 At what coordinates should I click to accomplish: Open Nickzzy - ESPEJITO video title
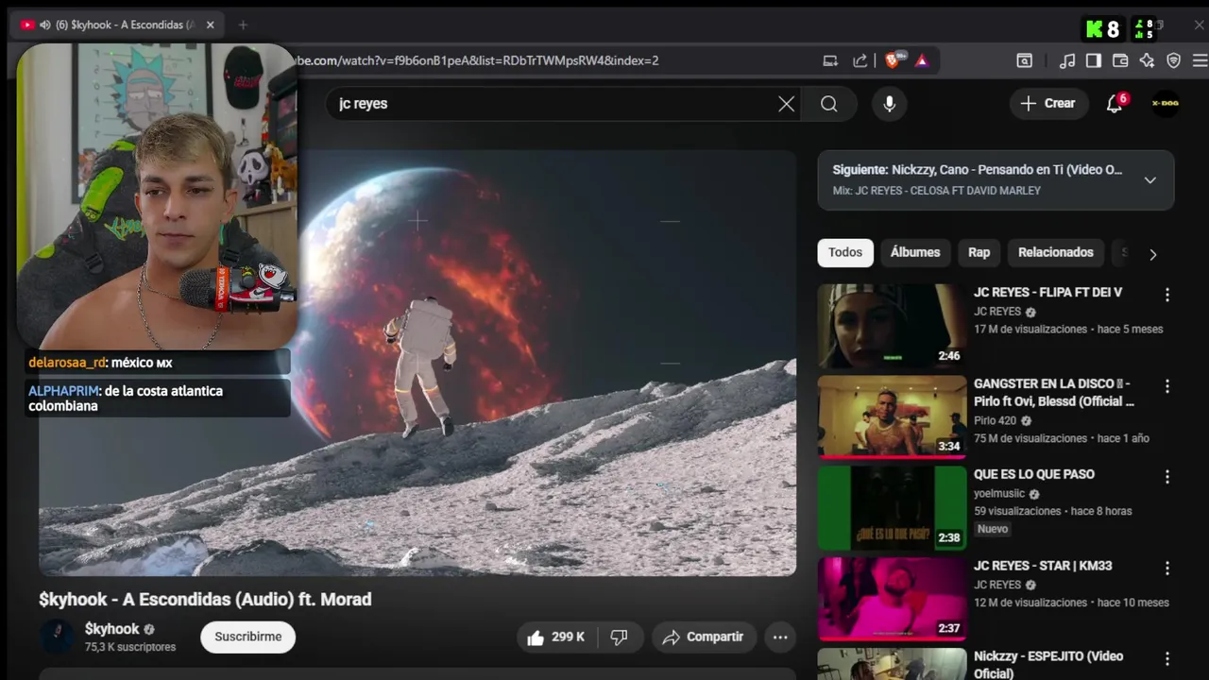click(1048, 665)
